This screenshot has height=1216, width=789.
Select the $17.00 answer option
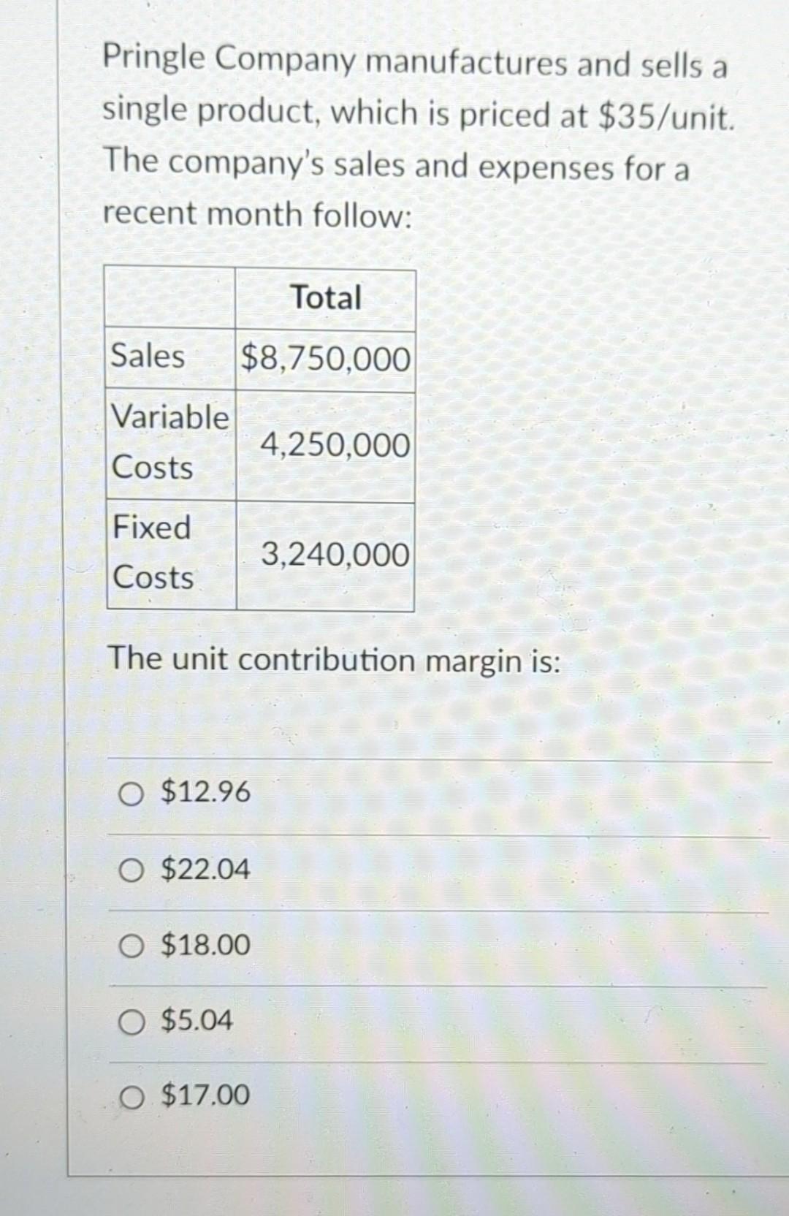[205, 1094]
